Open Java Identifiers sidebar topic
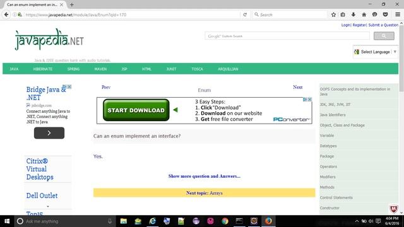 [333, 115]
